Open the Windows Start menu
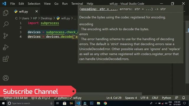The width and height of the screenshot is (189, 106). click(3, 103)
